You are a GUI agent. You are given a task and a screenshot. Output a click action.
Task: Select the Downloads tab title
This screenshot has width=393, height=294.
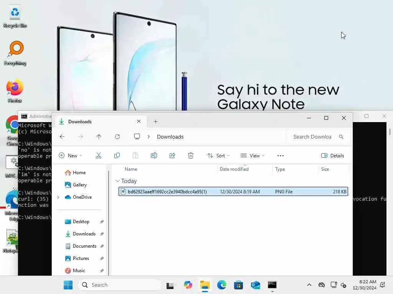80,121
